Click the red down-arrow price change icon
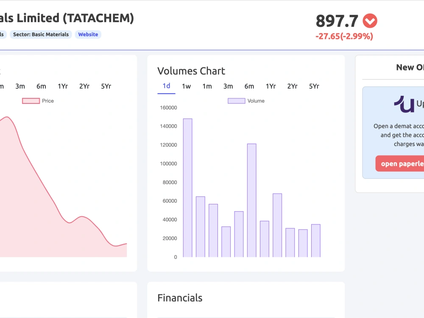 tap(370, 21)
